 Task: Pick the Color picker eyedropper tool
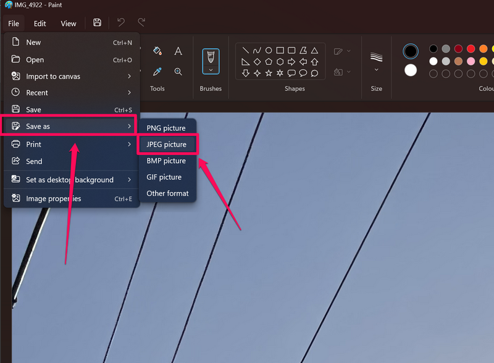click(157, 72)
